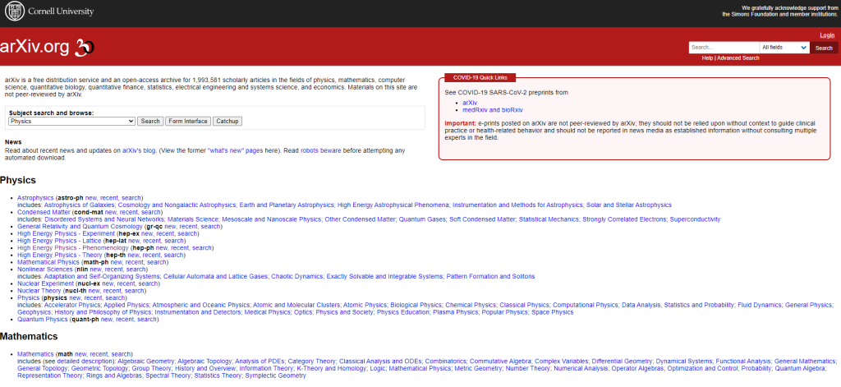Open the "what's new" pages link

click(x=236, y=151)
